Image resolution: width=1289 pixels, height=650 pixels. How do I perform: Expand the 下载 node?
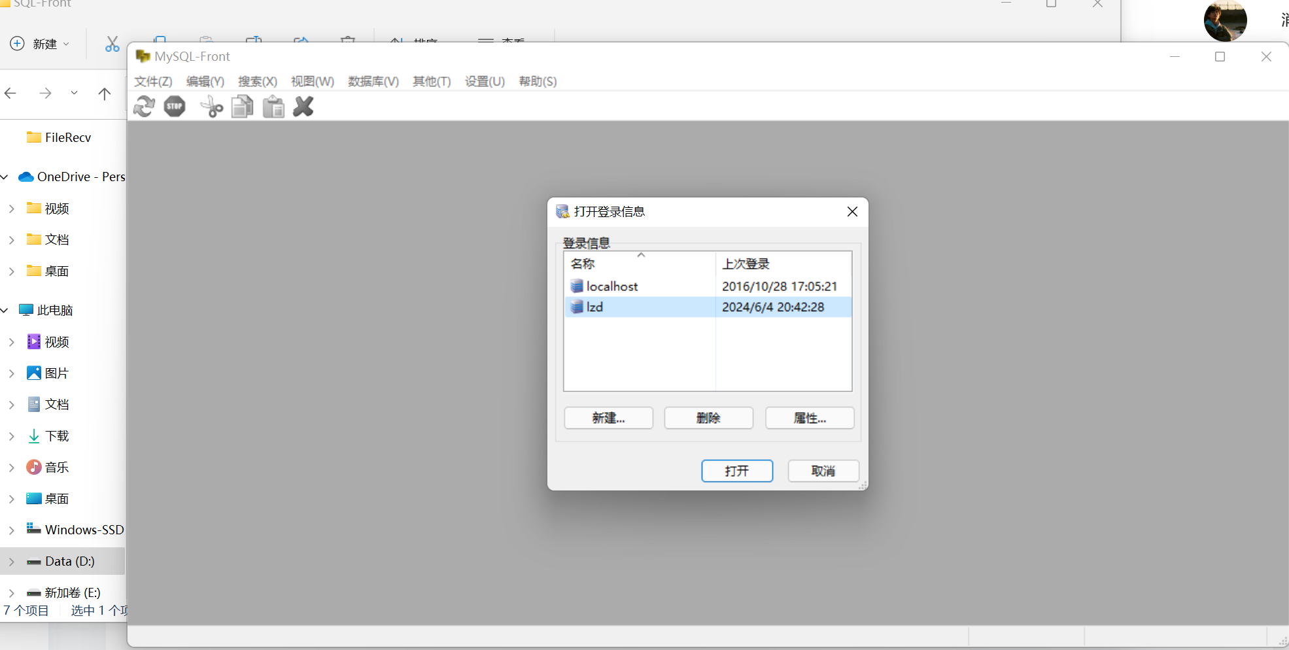pos(12,436)
